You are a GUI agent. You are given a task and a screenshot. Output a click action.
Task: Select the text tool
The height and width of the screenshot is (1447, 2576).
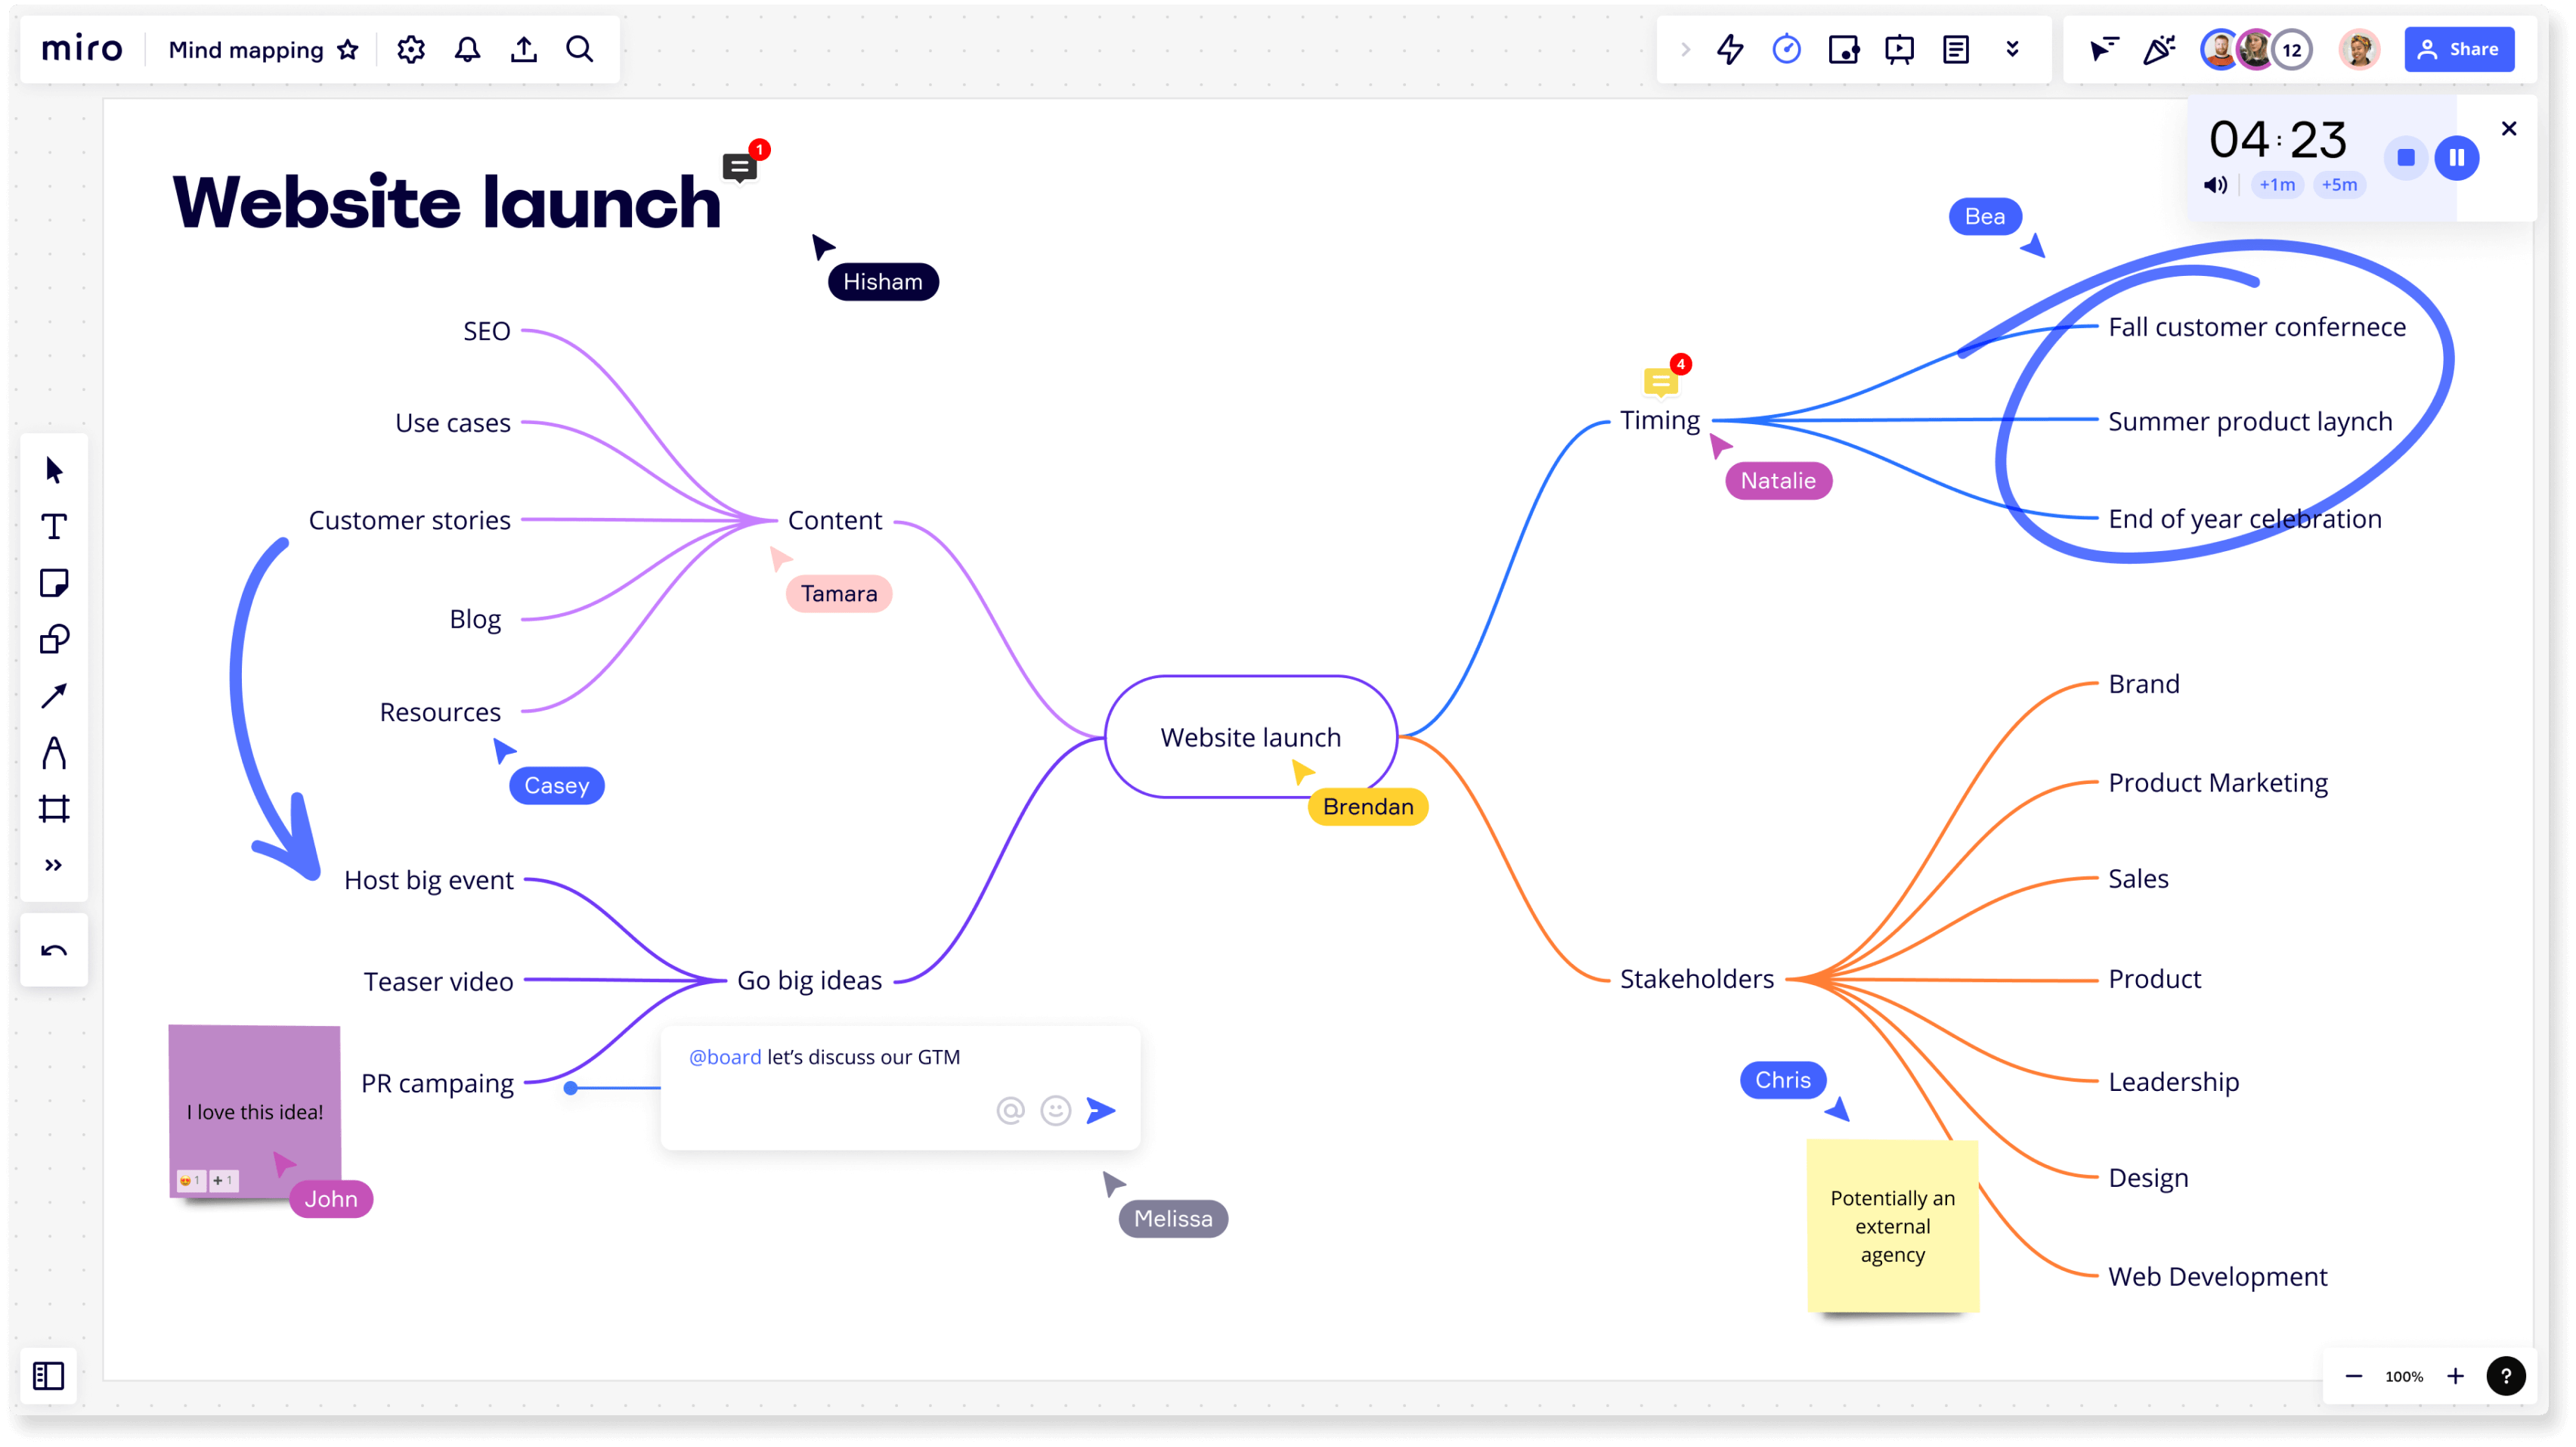[x=53, y=525]
